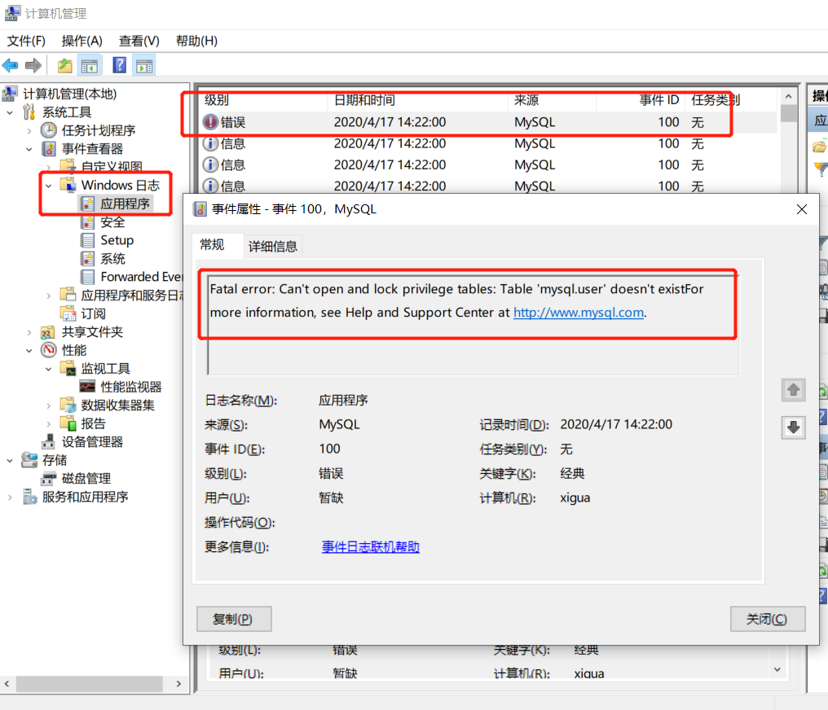Screen dimensions: 828x710
Task: Expand 服务和应用程序 node
Action: coord(10,497)
